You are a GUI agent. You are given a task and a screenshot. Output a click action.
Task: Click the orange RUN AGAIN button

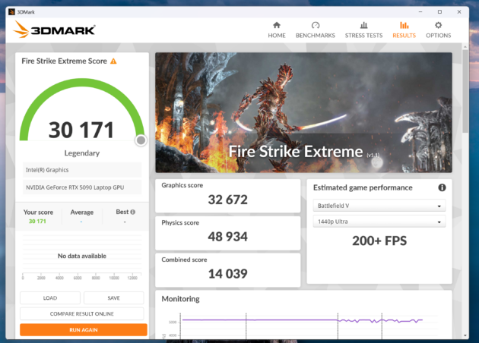tap(84, 330)
